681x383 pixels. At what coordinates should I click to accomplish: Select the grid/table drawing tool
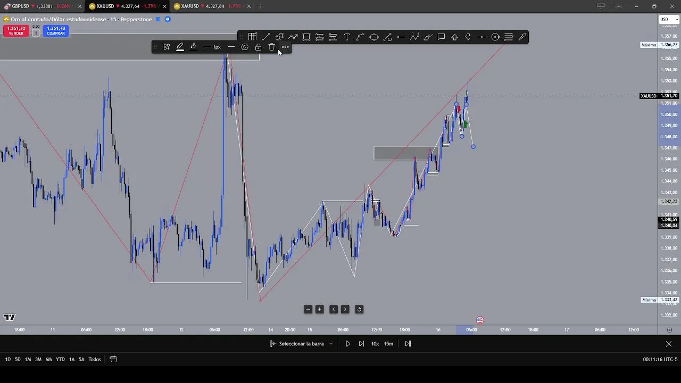253,37
